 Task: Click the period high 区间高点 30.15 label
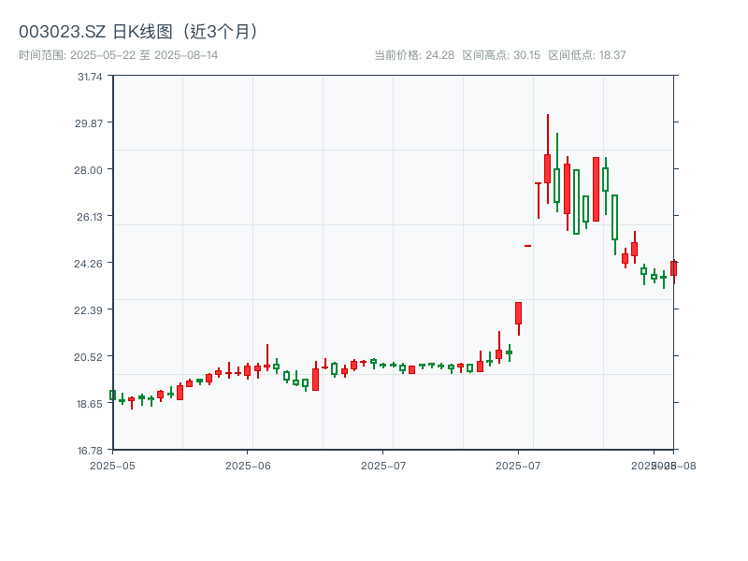coord(501,55)
